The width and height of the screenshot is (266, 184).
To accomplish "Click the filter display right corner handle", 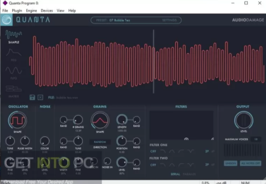I will (212, 139).
